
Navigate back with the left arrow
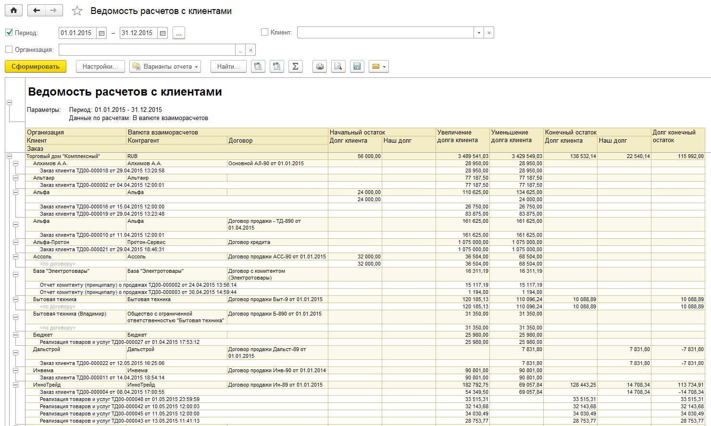(x=37, y=10)
